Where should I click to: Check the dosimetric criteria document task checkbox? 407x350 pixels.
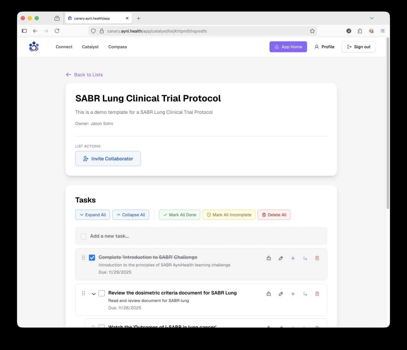pyautogui.click(x=102, y=293)
